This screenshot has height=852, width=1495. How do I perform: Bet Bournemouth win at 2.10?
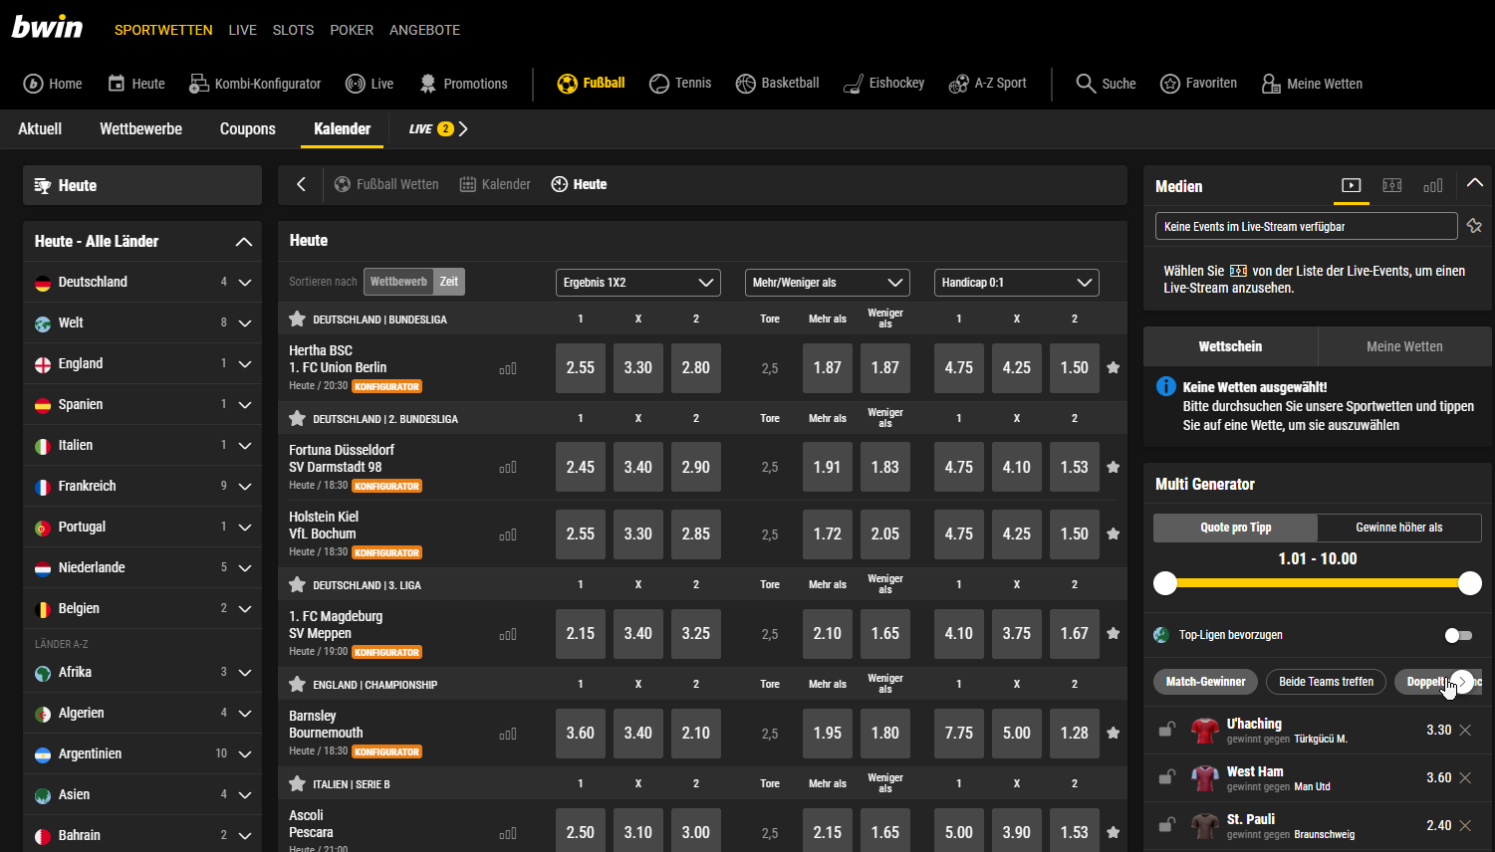tap(696, 733)
